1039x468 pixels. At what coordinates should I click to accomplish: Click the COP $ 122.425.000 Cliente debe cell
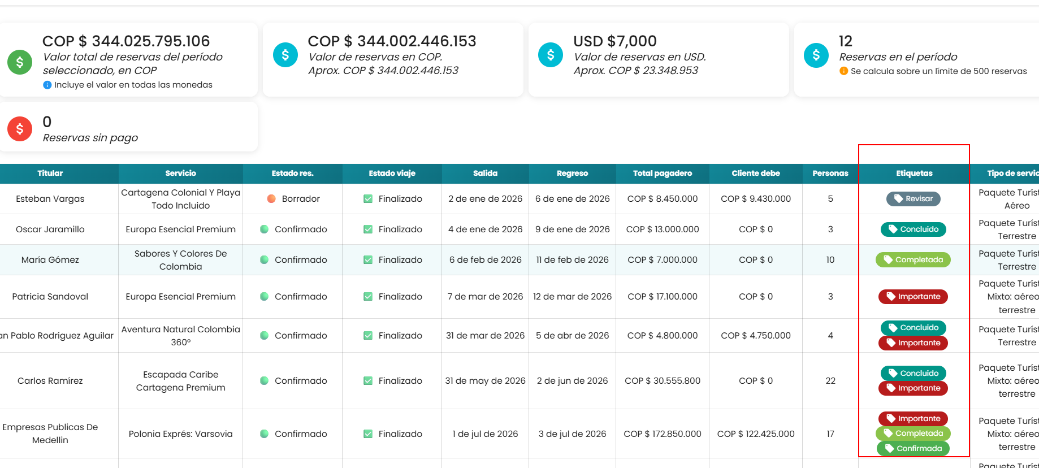tap(756, 434)
